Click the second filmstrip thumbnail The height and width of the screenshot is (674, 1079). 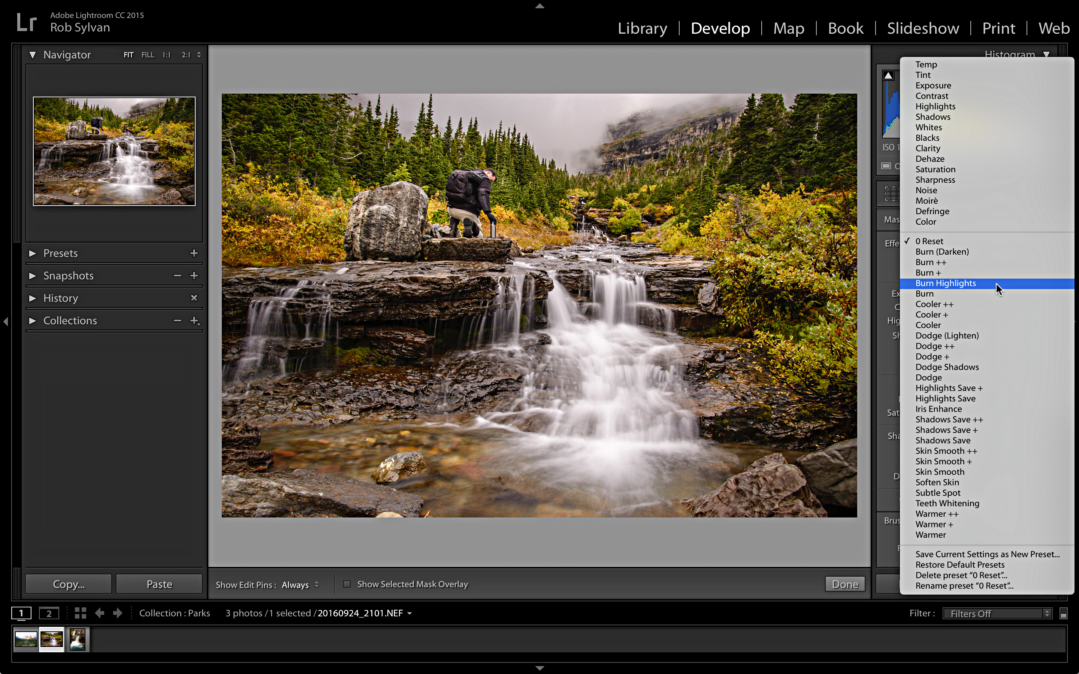point(51,638)
